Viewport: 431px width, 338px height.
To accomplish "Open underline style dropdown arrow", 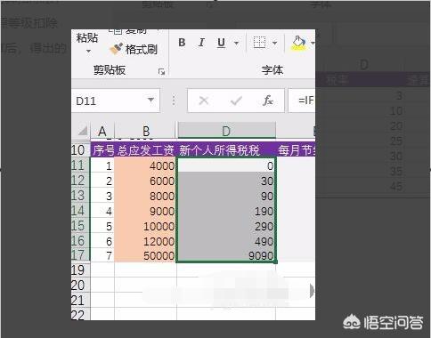I will pos(236,44).
